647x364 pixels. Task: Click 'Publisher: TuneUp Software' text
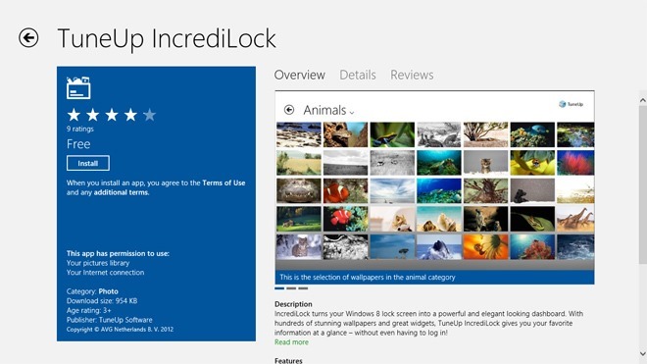point(110,320)
